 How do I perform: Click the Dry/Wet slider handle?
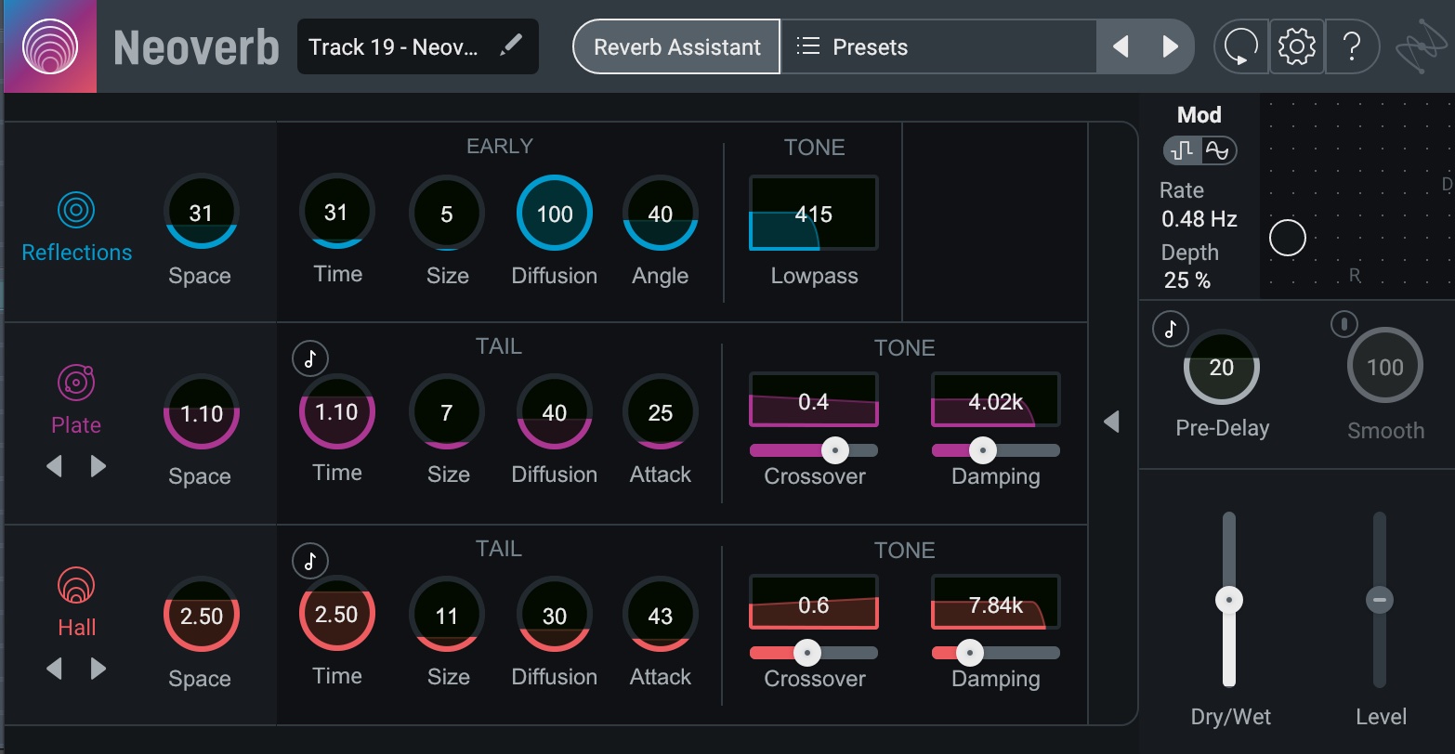tap(1229, 601)
